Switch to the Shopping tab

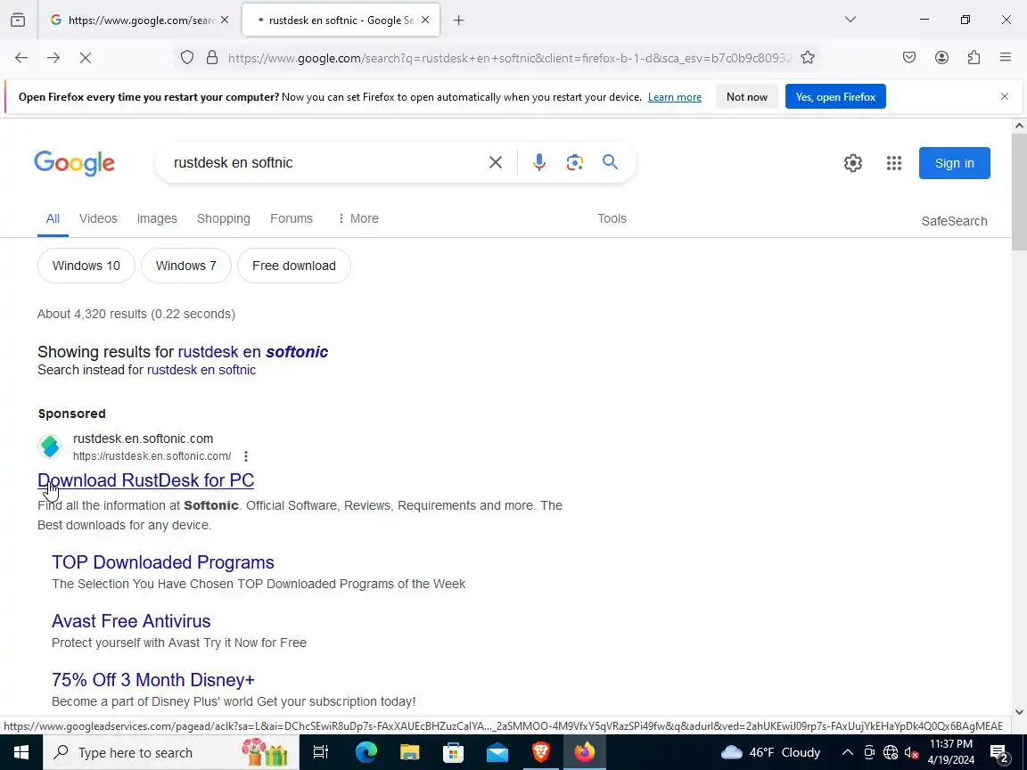pos(224,218)
